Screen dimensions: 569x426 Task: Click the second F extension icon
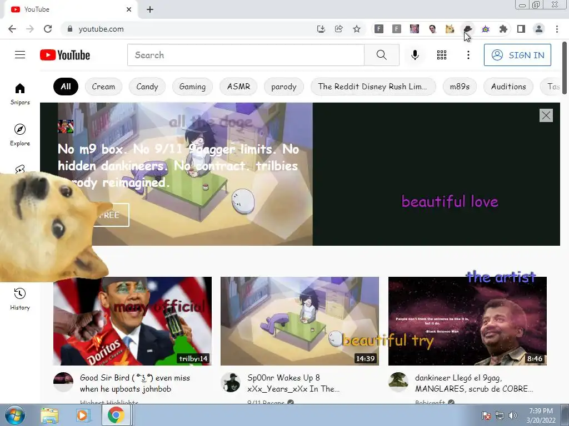(x=397, y=29)
